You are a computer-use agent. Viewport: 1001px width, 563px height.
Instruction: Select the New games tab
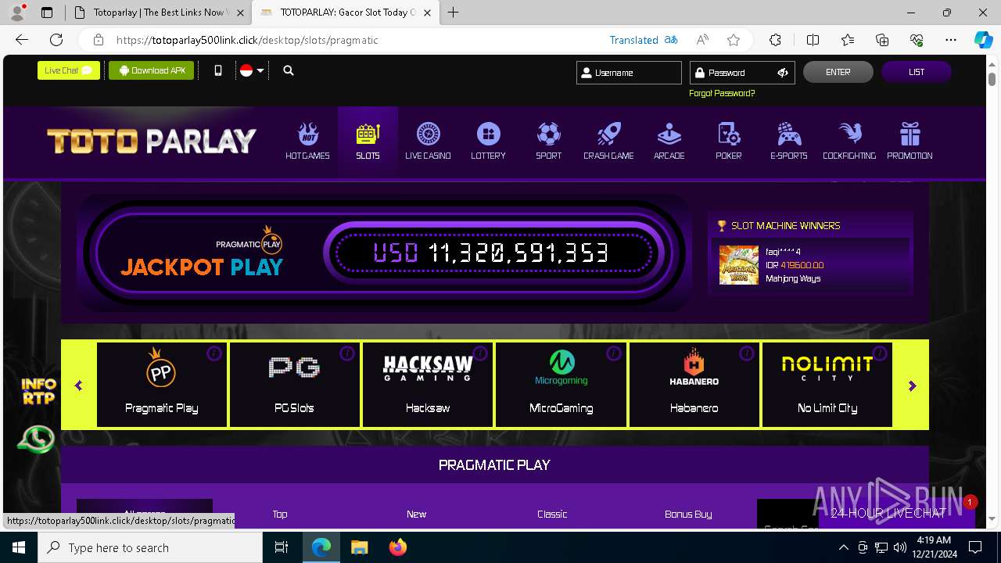pyautogui.click(x=416, y=514)
